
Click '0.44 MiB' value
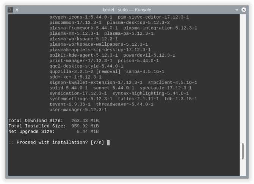88,131
